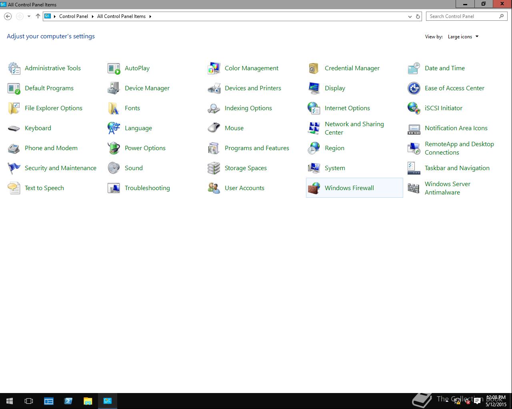512x409 pixels.
Task: Open File Explorer from taskbar
Action: tap(88, 401)
